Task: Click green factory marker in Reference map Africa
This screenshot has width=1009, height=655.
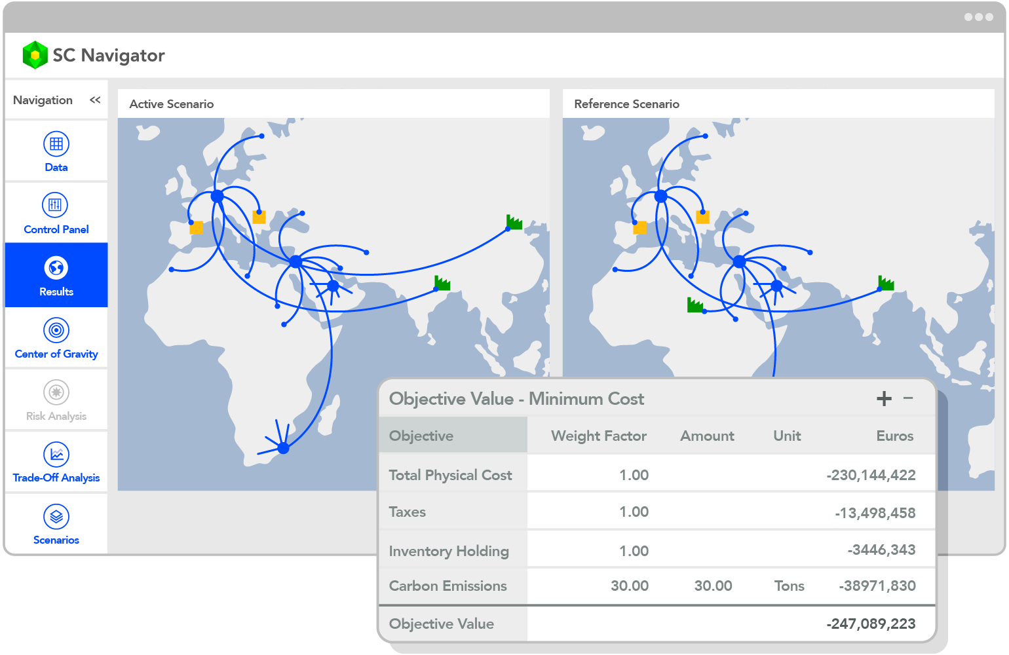Action: tap(695, 305)
